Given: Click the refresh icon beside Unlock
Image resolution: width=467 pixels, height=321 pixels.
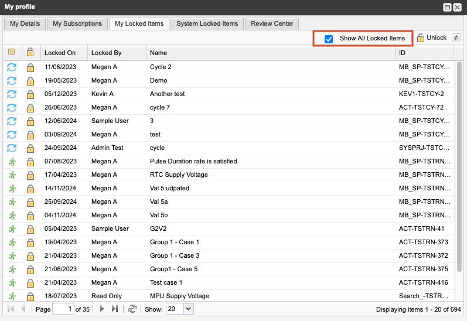Looking at the screenshot, I should click(x=456, y=38).
